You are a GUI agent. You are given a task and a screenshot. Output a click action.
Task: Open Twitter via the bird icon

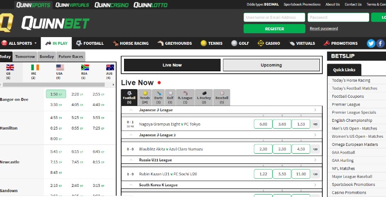coord(371,43)
